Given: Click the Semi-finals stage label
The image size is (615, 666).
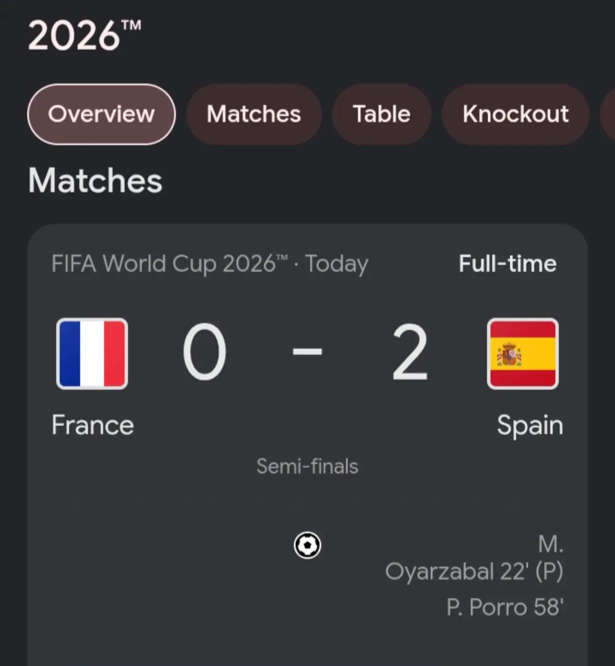Looking at the screenshot, I should tap(307, 466).
